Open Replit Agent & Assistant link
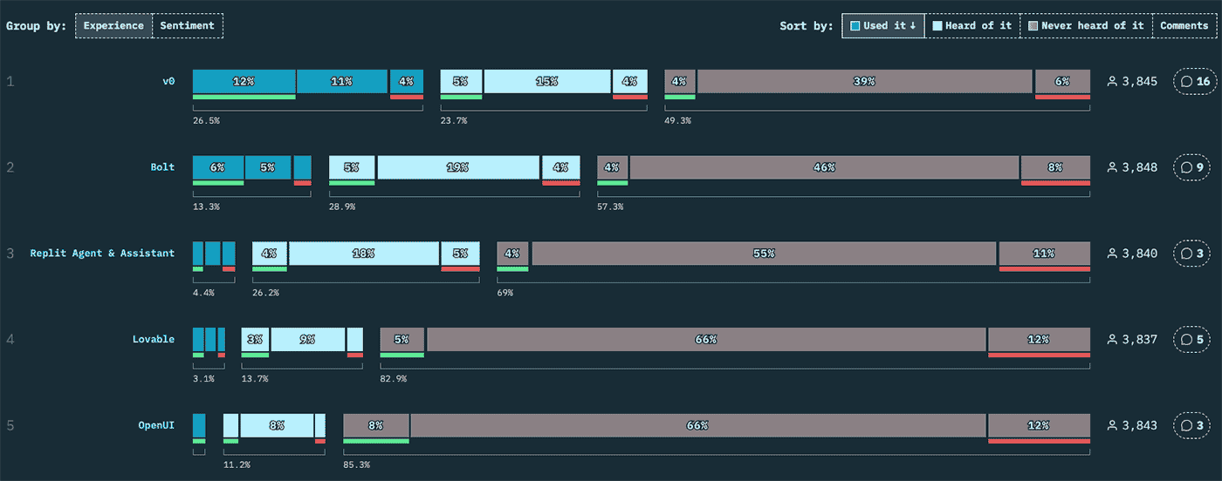Screen dimensions: 1222x481 point(102,253)
